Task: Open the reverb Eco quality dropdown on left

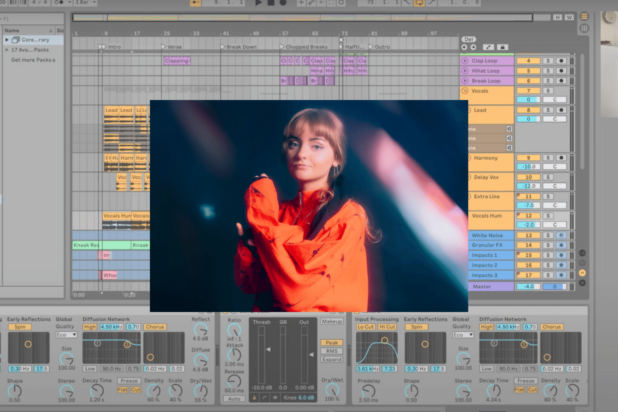Action: pyautogui.click(x=66, y=335)
